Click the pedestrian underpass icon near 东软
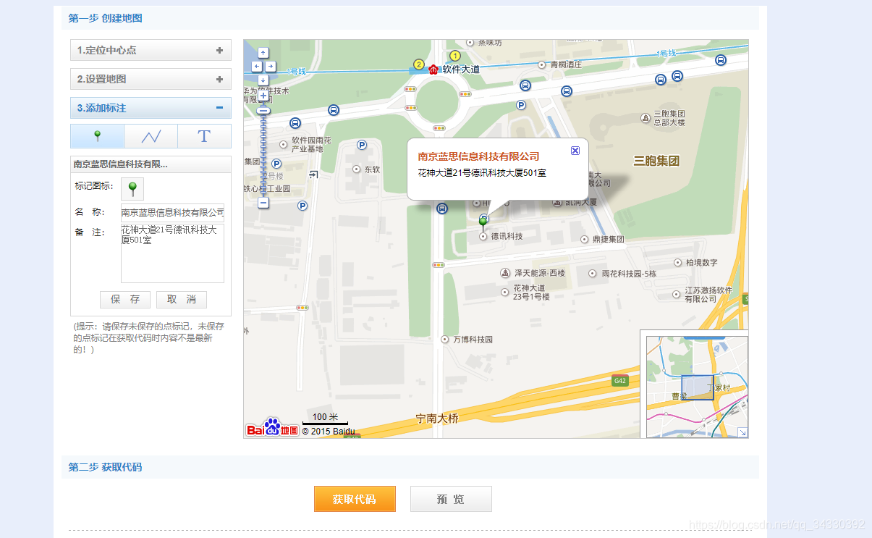Image resolution: width=872 pixels, height=538 pixels. (x=313, y=174)
